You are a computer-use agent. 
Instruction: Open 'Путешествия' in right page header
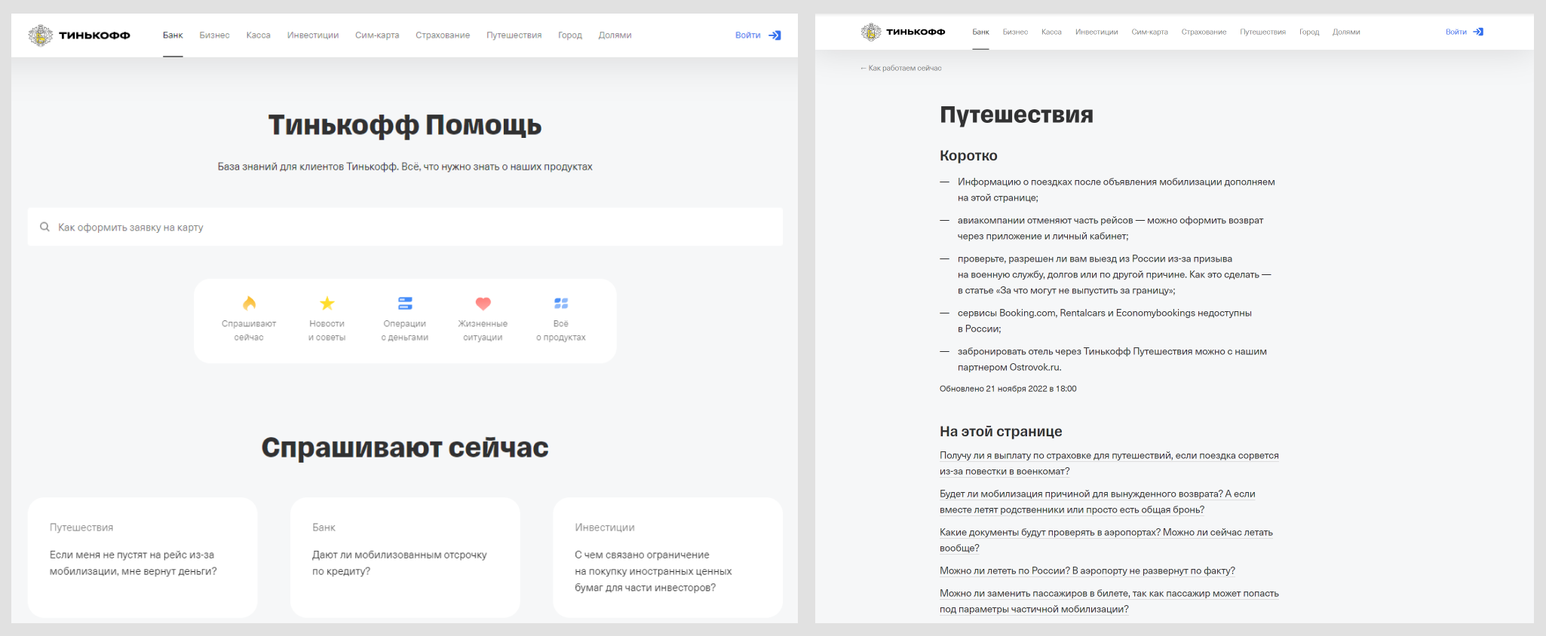tap(1262, 32)
